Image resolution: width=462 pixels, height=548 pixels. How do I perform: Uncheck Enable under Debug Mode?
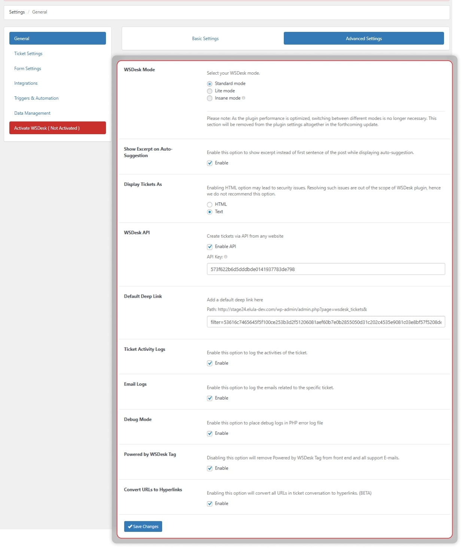click(210, 433)
